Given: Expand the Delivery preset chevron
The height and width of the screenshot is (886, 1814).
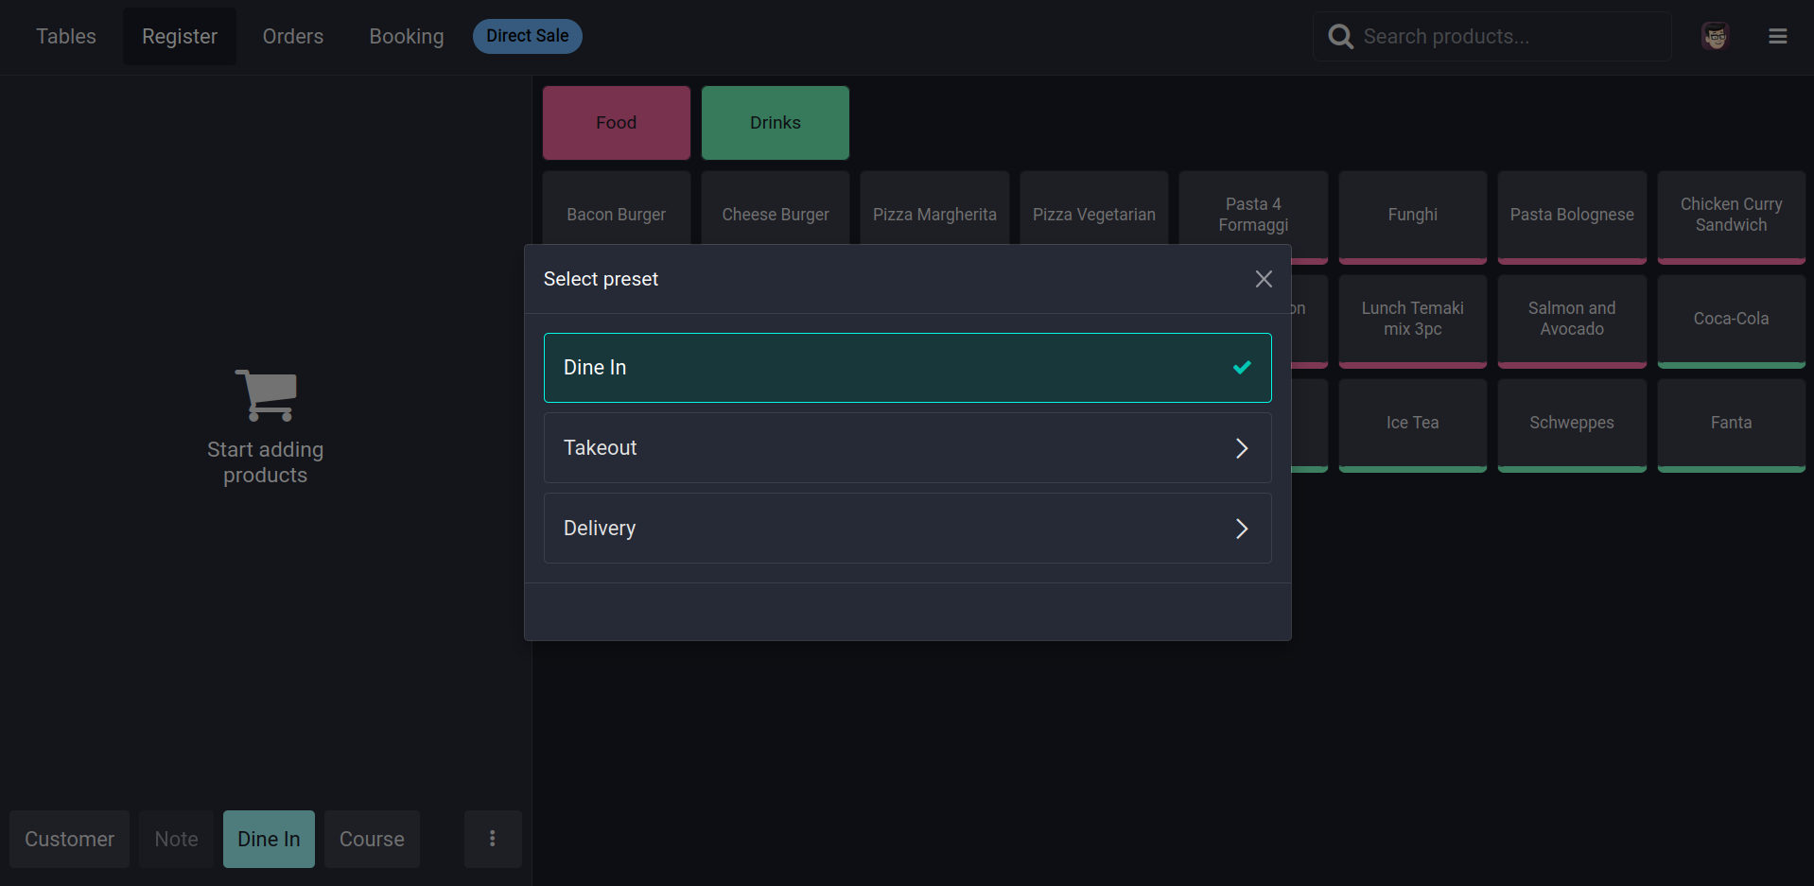Looking at the screenshot, I should pos(1242,529).
